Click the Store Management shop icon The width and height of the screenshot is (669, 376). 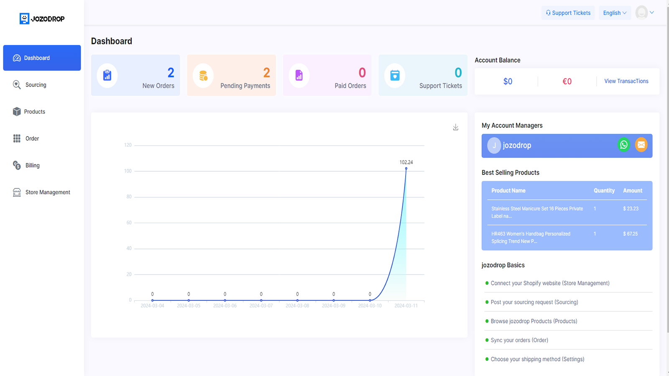(17, 192)
